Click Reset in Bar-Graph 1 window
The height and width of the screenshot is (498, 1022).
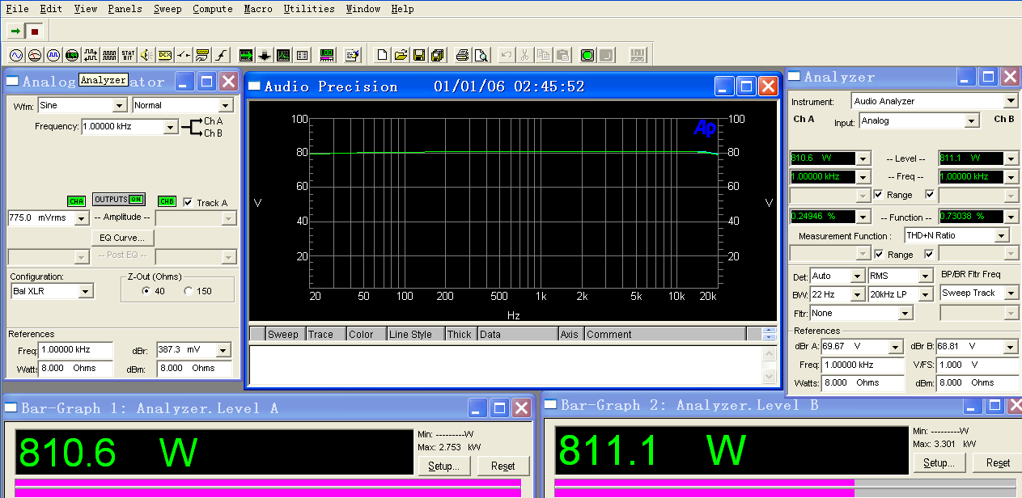(503, 466)
